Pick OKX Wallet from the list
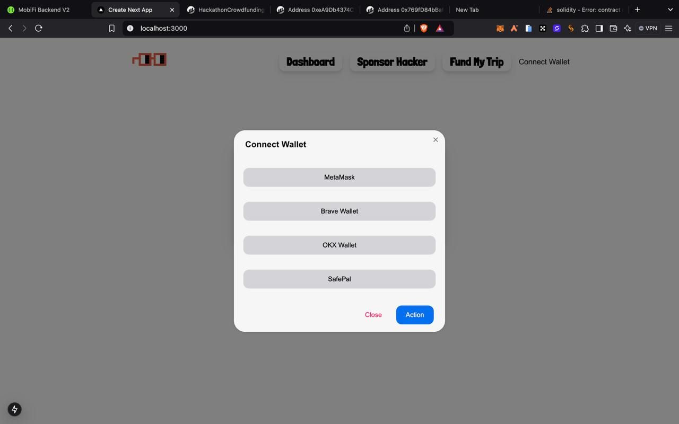This screenshot has height=424, width=679. [339, 245]
